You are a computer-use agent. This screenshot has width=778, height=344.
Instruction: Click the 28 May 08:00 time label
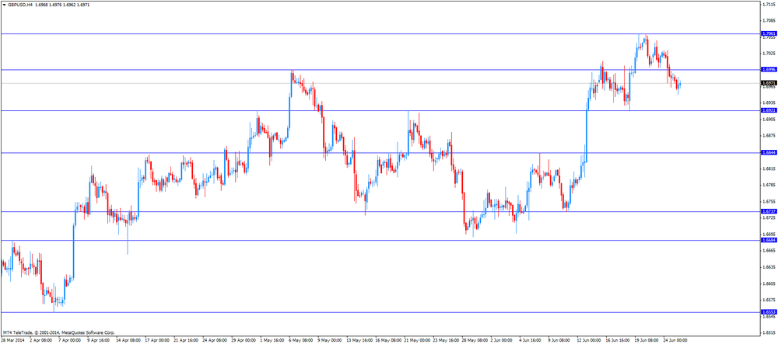(475, 341)
